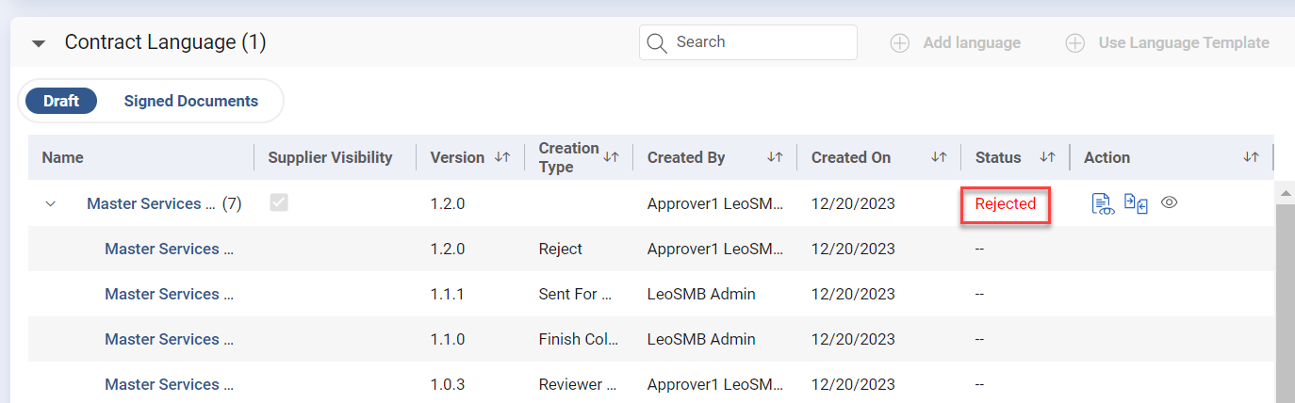This screenshot has height=403, width=1295.
Task: Click Use Language Template button
Action: click(x=1168, y=42)
